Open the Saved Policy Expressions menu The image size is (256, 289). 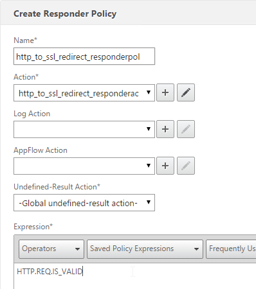145,249
